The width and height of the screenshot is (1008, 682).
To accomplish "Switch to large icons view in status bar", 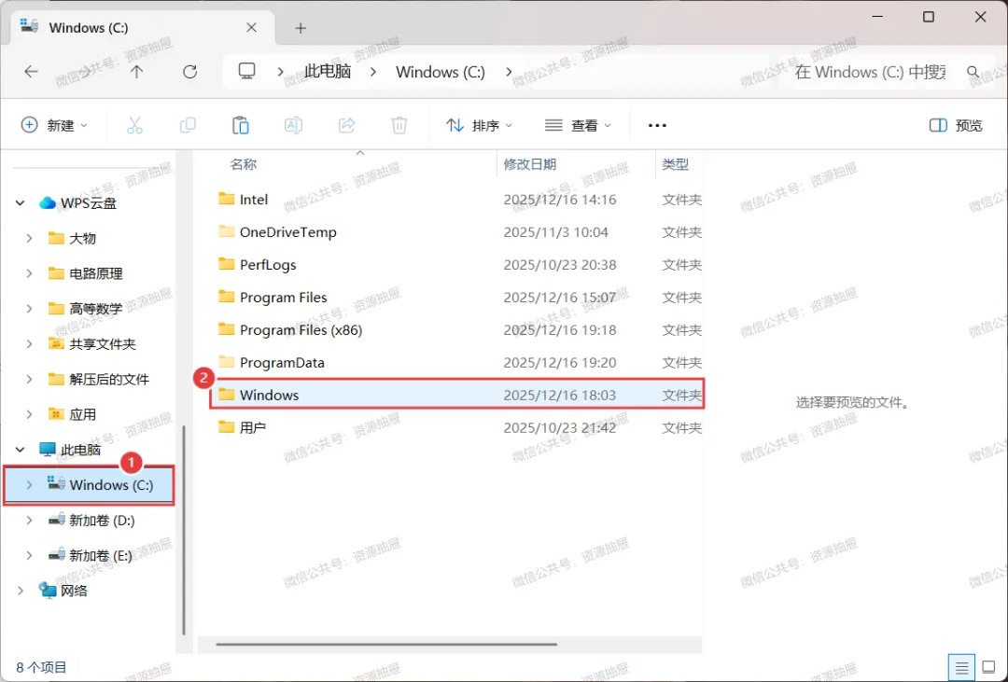I will (988, 668).
